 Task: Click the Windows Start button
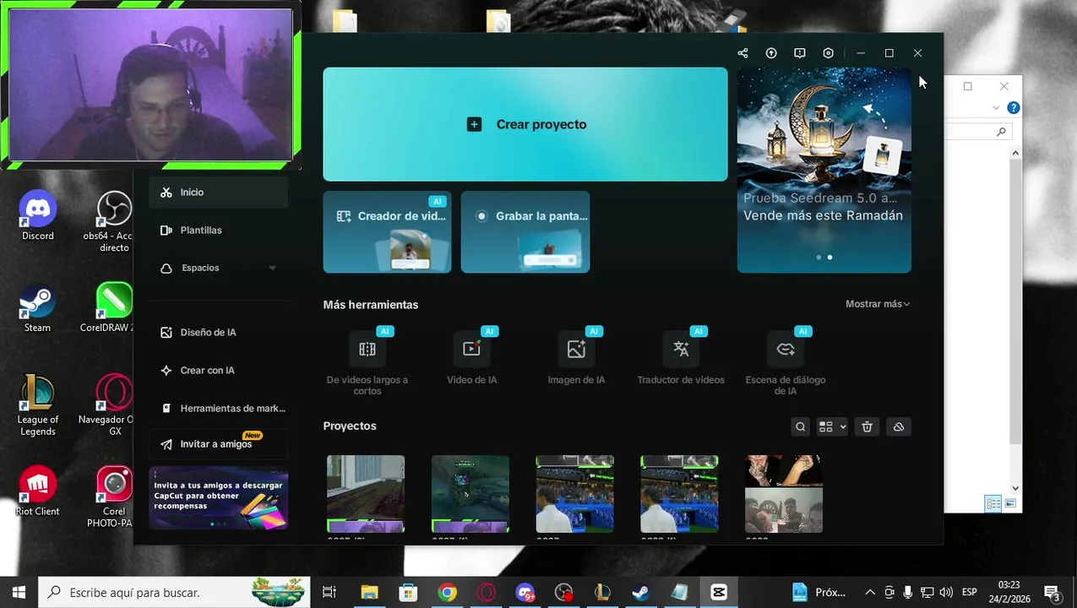[x=19, y=592]
